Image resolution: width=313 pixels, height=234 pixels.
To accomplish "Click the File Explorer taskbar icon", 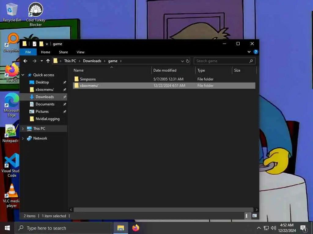I will (x=120, y=228).
